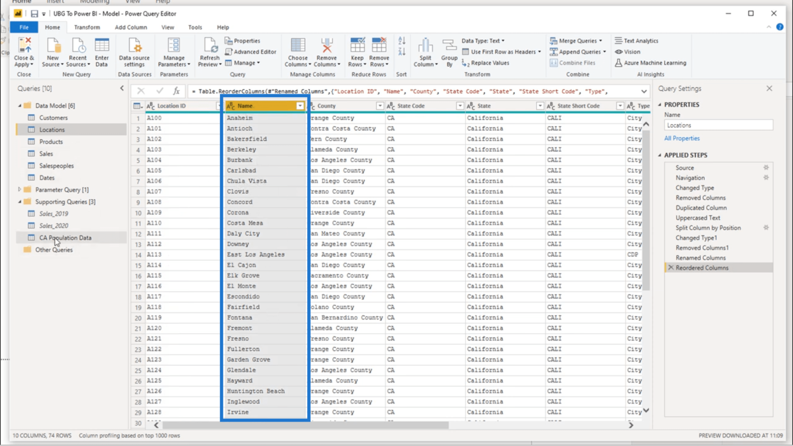Open the State Code column filter dropdown
This screenshot has height=446, width=793.
[460, 106]
